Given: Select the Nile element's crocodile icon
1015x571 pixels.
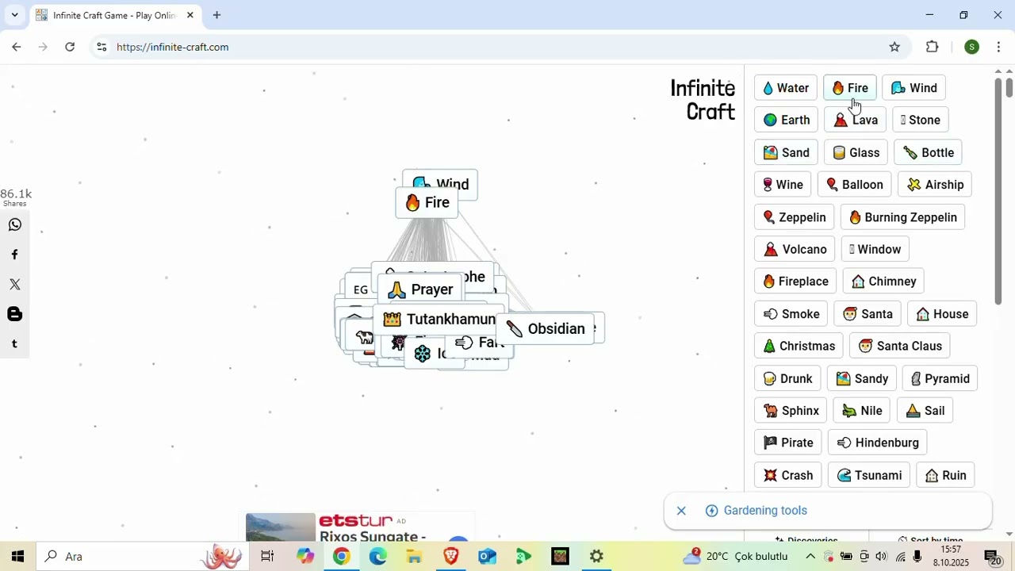Looking at the screenshot, I should [849, 411].
